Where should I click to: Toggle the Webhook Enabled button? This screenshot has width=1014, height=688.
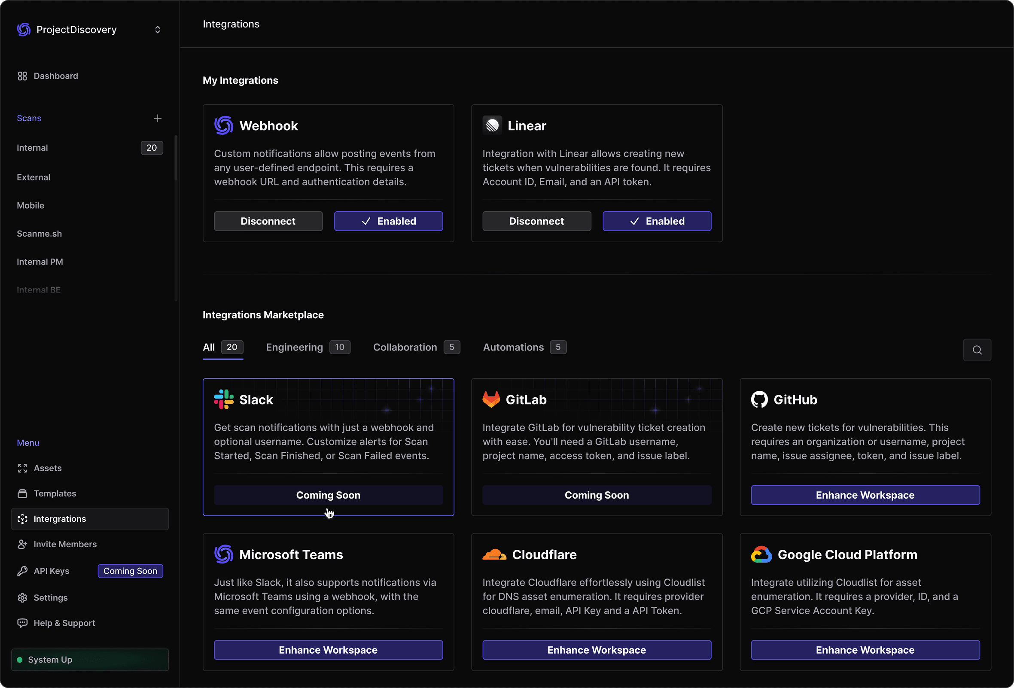coord(389,221)
